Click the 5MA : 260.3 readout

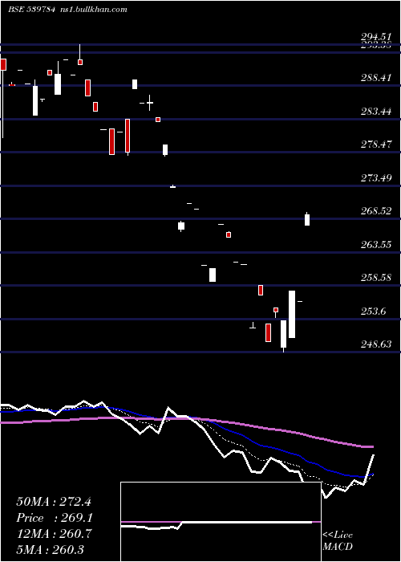tap(50, 549)
